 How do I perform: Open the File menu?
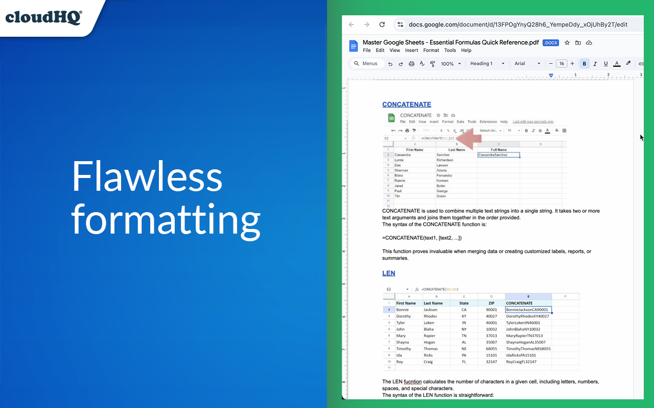[367, 50]
